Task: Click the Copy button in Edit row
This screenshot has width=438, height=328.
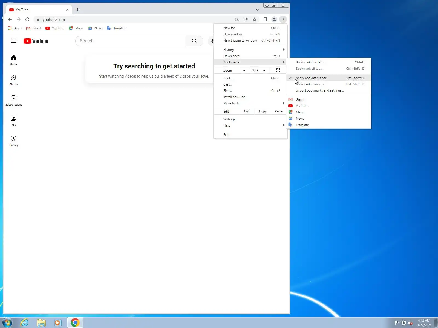Action: (x=263, y=111)
